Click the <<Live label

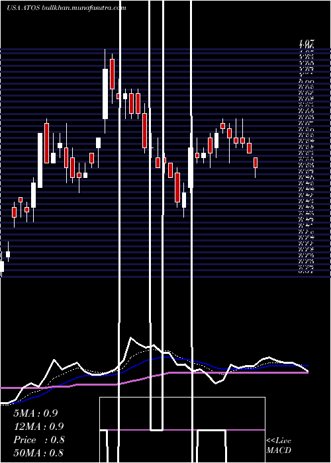point(279,441)
